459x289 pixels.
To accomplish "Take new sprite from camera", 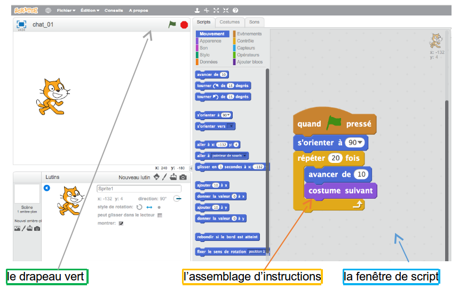I will pos(183,177).
